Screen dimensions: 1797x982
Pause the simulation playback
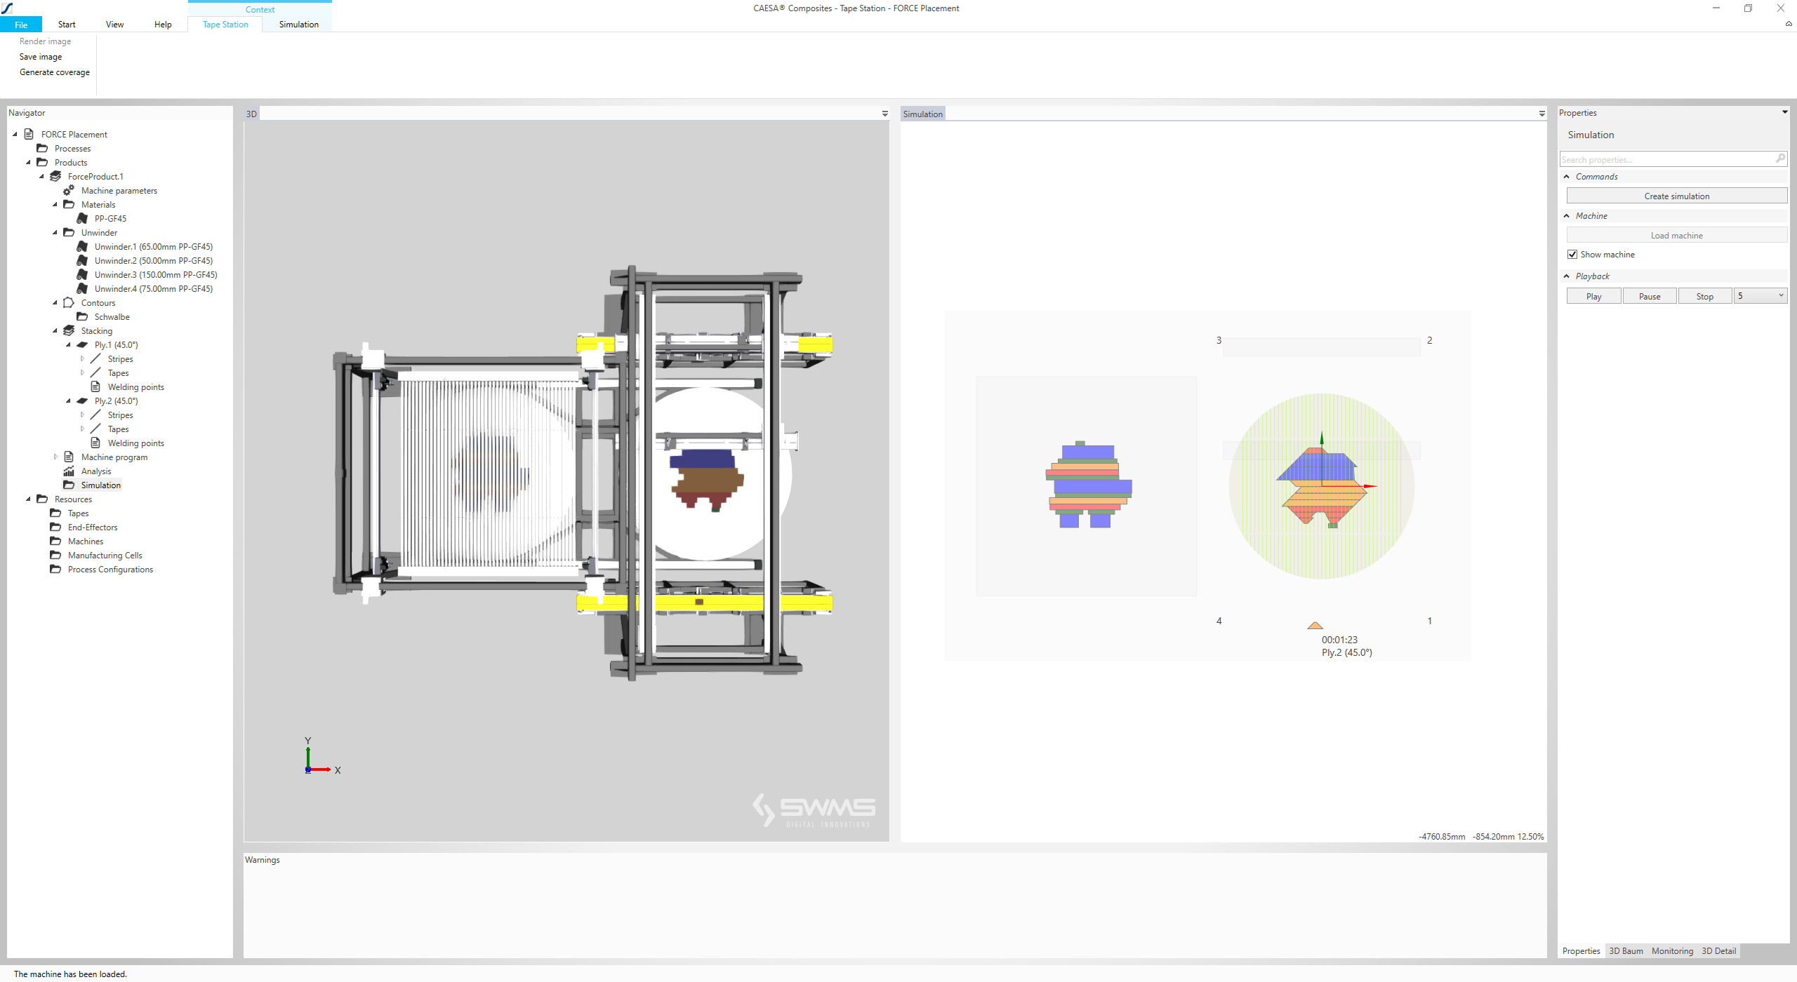1650,296
